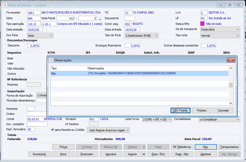Open the arrow dropdown beside Ordens button
The height and width of the screenshot is (162, 246).
click(x=144, y=147)
